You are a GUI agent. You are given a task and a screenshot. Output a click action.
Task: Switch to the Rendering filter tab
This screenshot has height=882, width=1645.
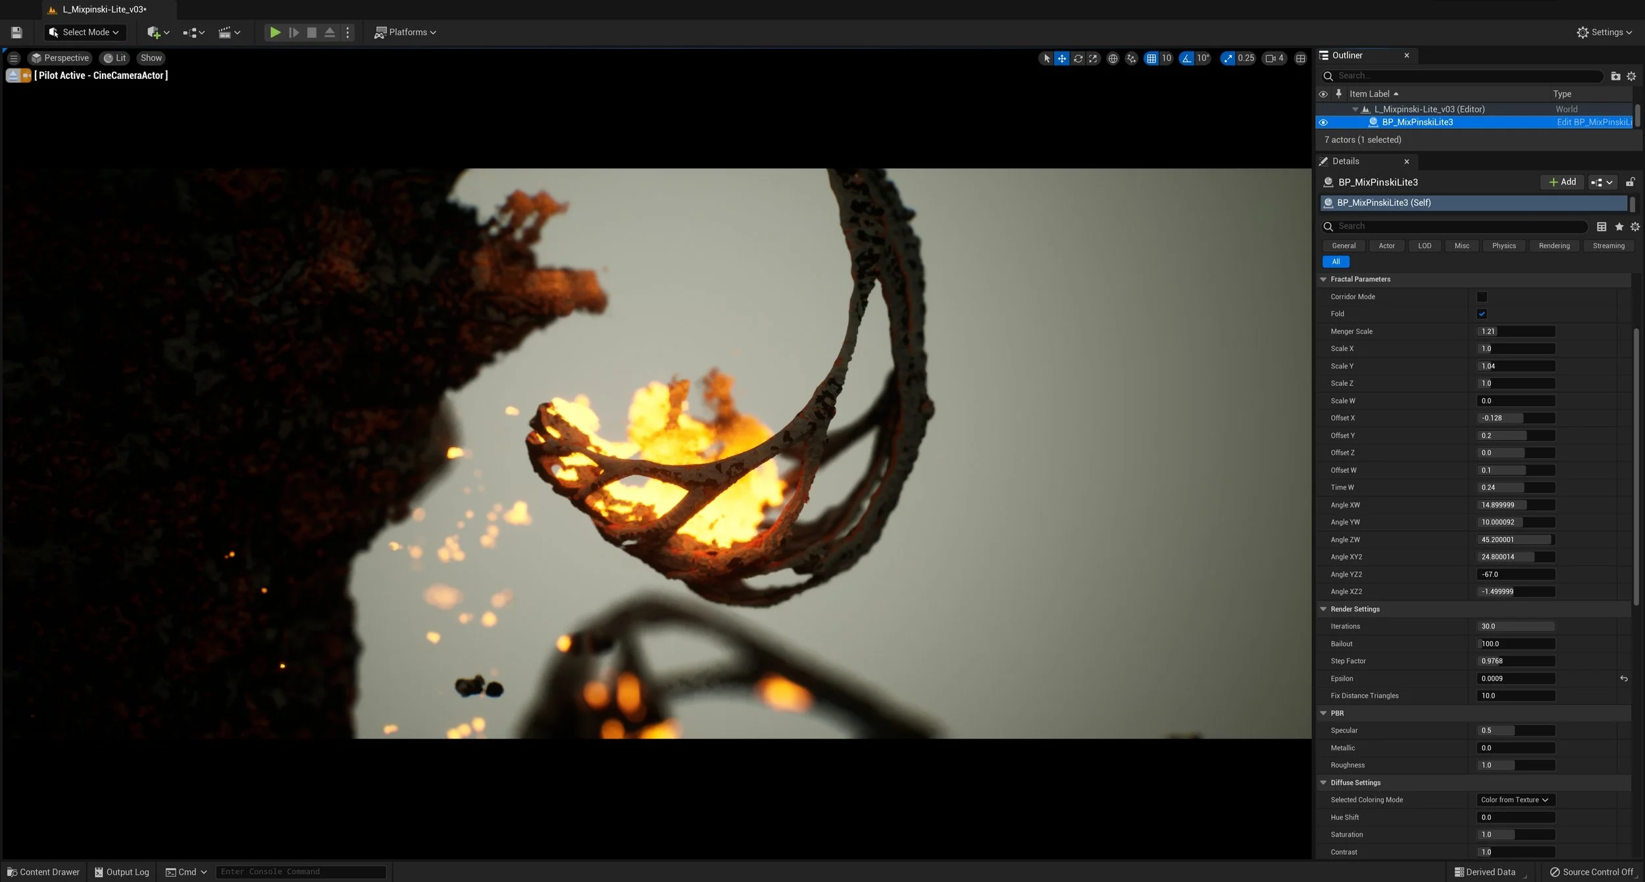tap(1554, 246)
